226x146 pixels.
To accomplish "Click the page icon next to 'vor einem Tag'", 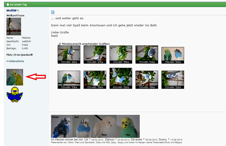I will tap(8, 5).
